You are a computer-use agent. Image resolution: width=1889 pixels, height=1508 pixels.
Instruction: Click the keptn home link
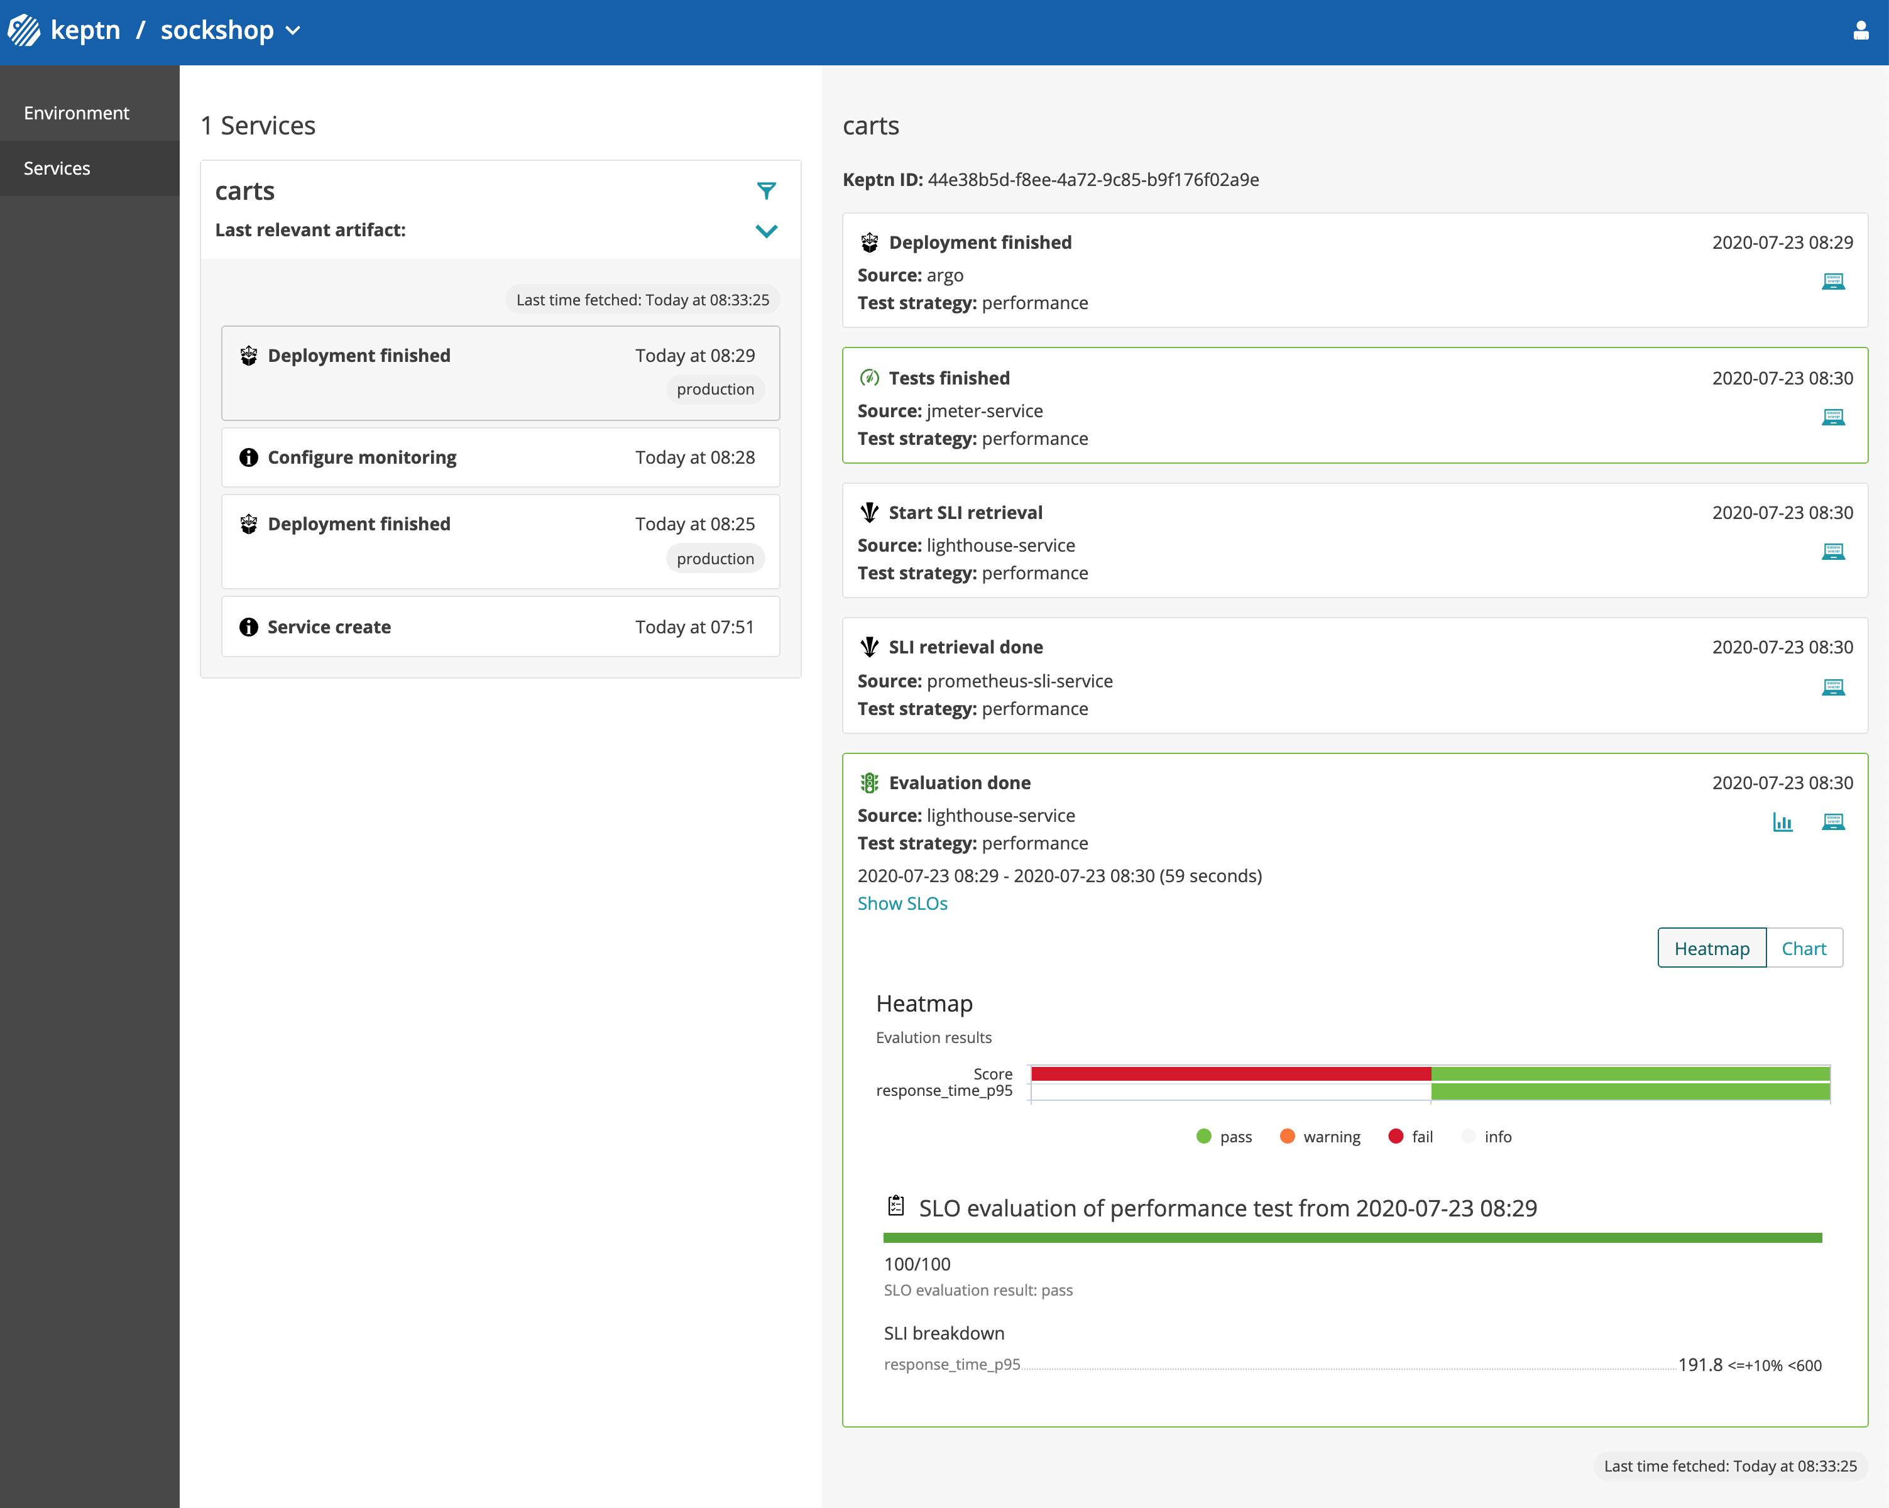85,31
